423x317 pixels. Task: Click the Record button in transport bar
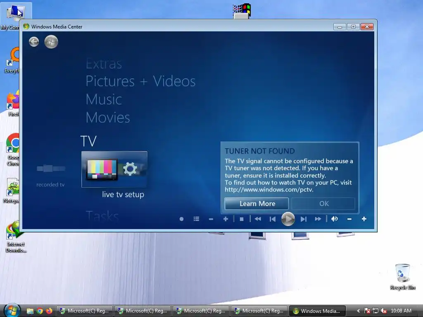pos(182,219)
